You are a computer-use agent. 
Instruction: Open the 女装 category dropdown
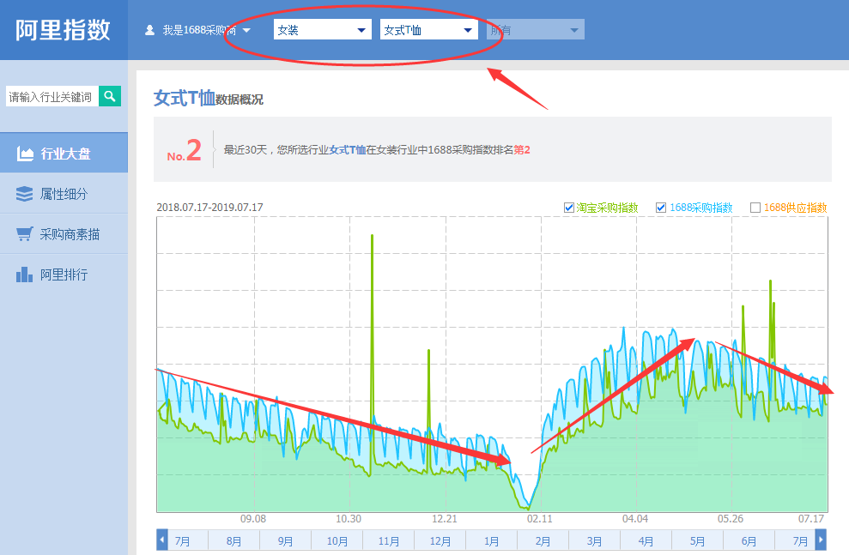pyautogui.click(x=323, y=30)
